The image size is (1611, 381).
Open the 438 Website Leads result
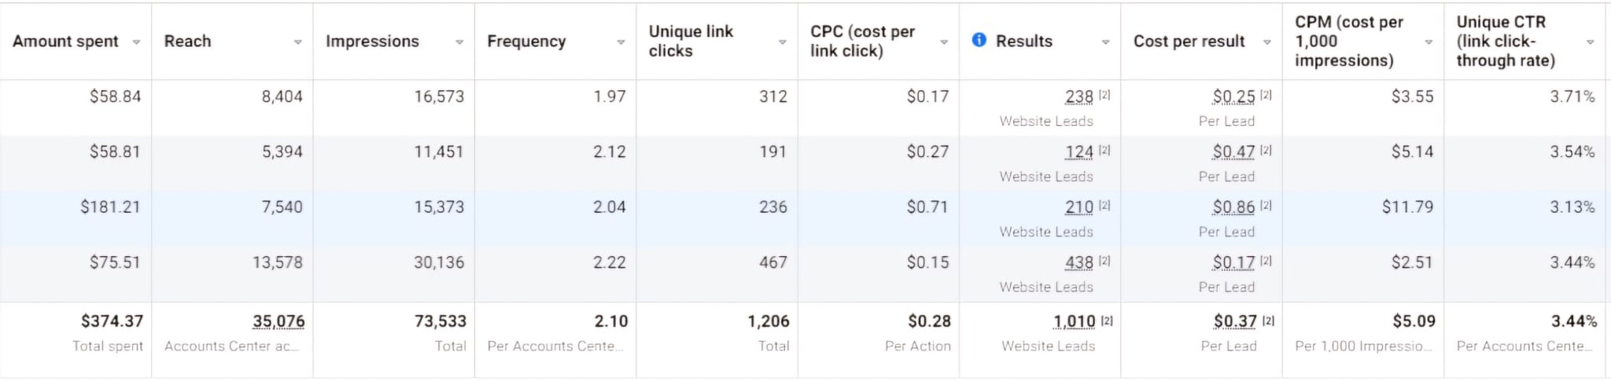(x=1079, y=262)
